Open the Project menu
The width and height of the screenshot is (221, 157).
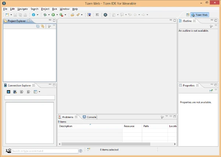(x=45, y=8)
